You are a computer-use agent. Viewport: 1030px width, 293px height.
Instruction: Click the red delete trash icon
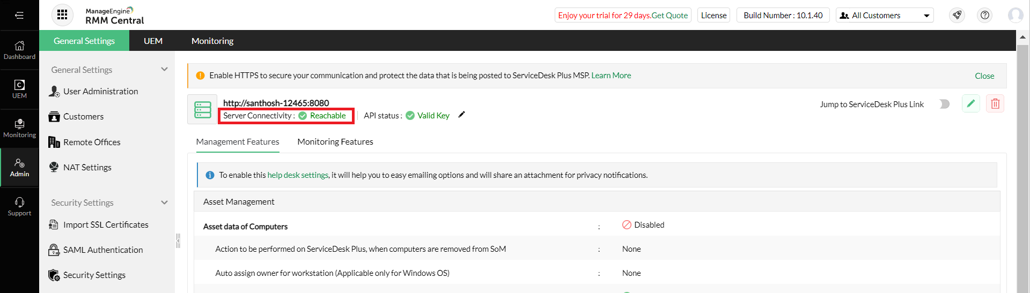click(x=995, y=103)
